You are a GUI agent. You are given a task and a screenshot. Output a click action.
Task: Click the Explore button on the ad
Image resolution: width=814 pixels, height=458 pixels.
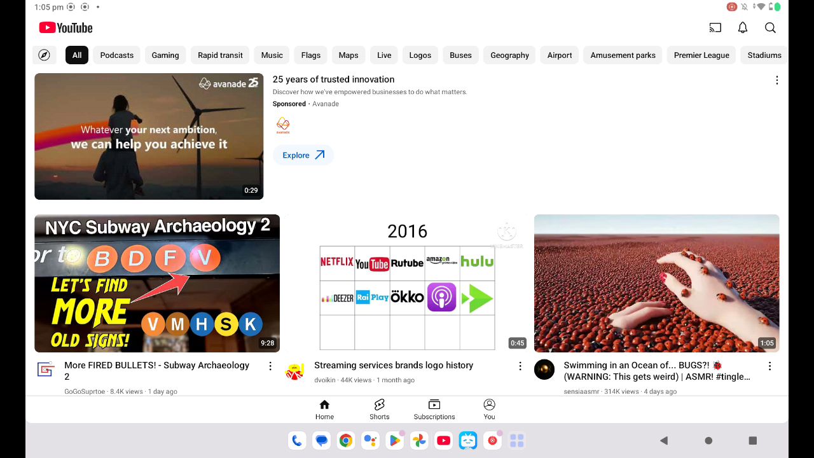[x=303, y=155]
